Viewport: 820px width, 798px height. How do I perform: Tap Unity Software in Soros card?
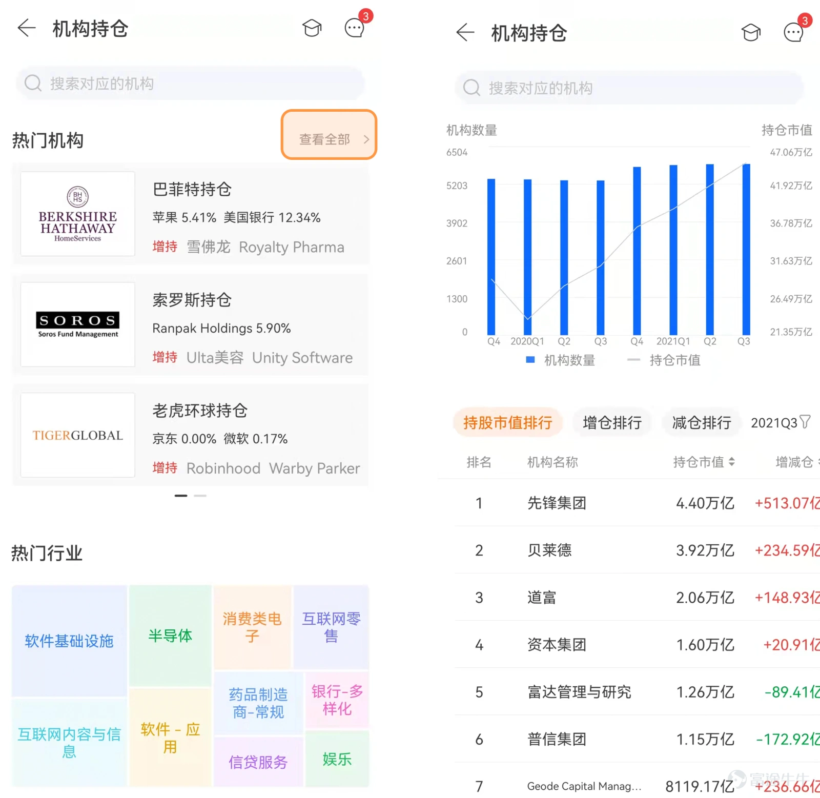pyautogui.click(x=302, y=358)
